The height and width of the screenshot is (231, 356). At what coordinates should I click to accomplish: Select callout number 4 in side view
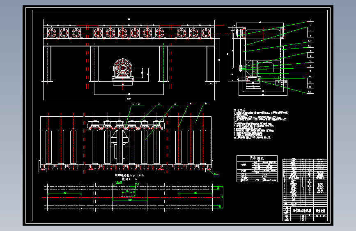310,36
